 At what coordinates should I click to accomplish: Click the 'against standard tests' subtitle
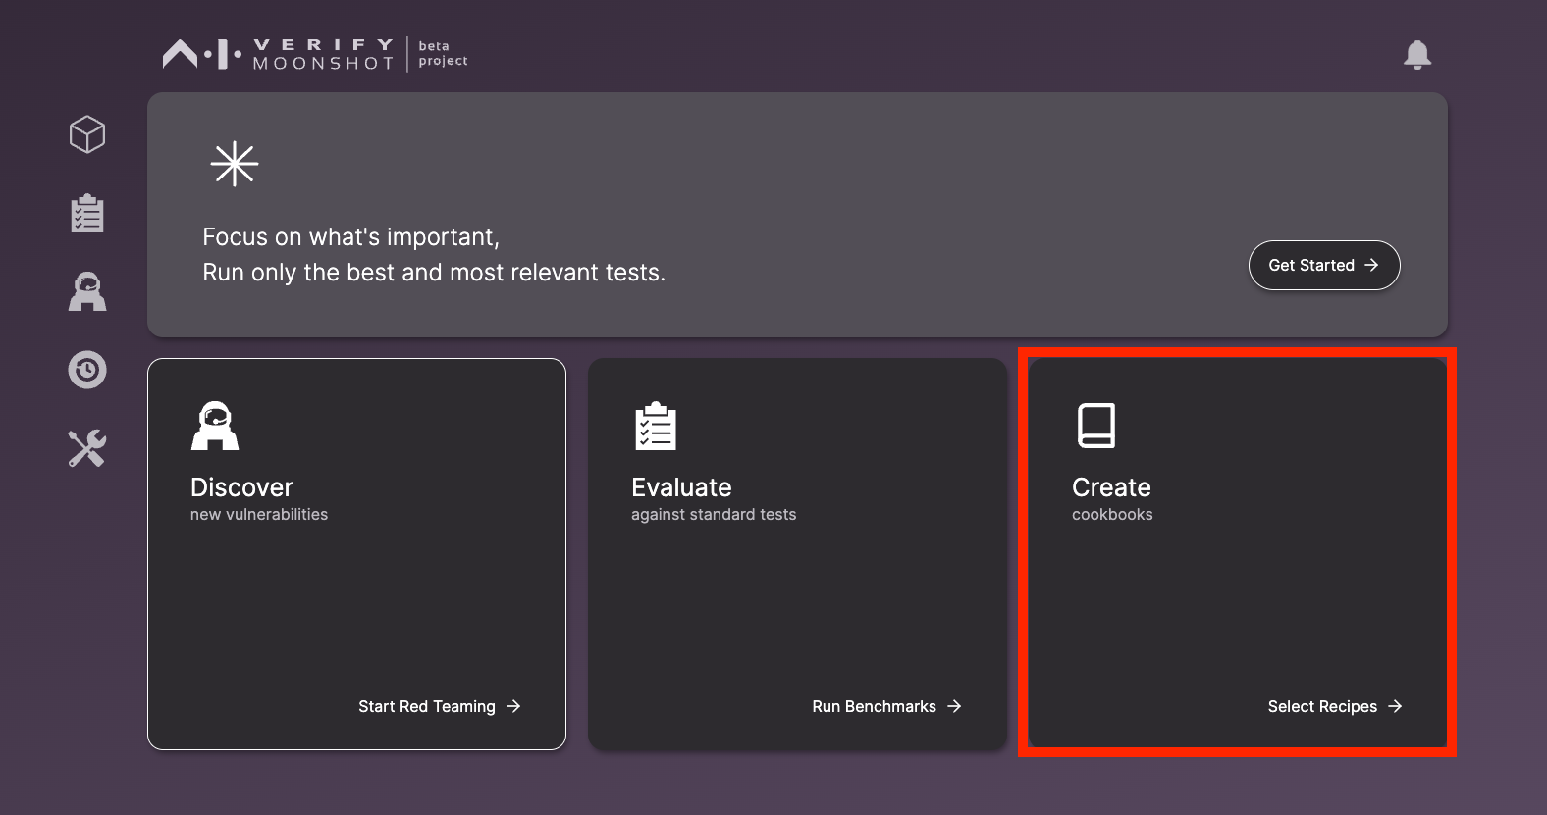coord(714,514)
